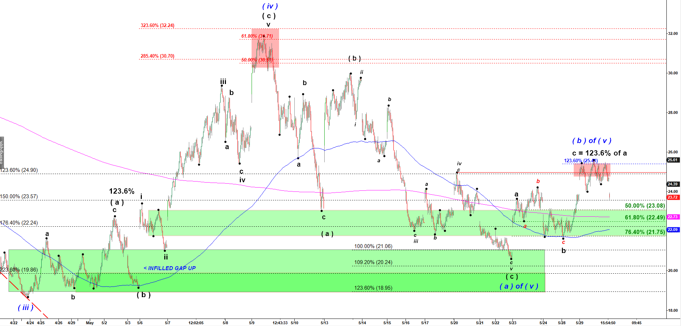Click the 26.00 price axis value

point(673,152)
